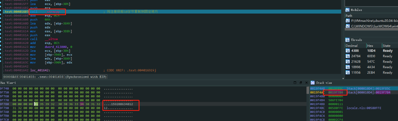Viewport: 398px width, 121px height.
Task: Select stack value 0019F784 entry
Action: [335, 93]
